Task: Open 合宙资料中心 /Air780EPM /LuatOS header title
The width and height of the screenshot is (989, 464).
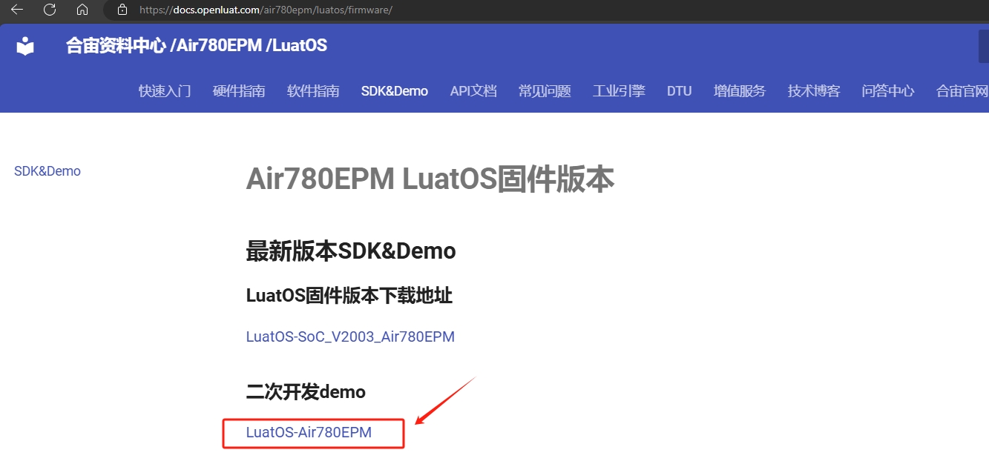Action: tap(197, 46)
